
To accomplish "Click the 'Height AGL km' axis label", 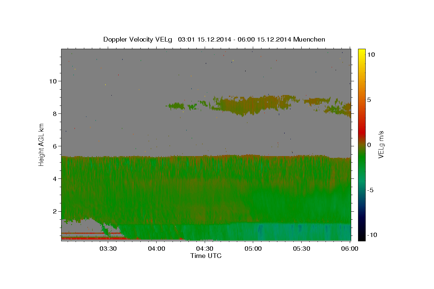I will pyautogui.click(x=42, y=144).
